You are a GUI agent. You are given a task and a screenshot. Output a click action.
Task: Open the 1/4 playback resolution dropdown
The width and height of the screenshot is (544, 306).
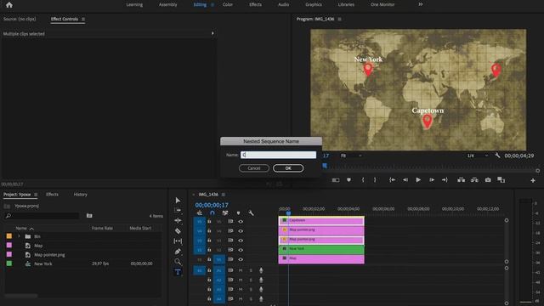(478, 156)
